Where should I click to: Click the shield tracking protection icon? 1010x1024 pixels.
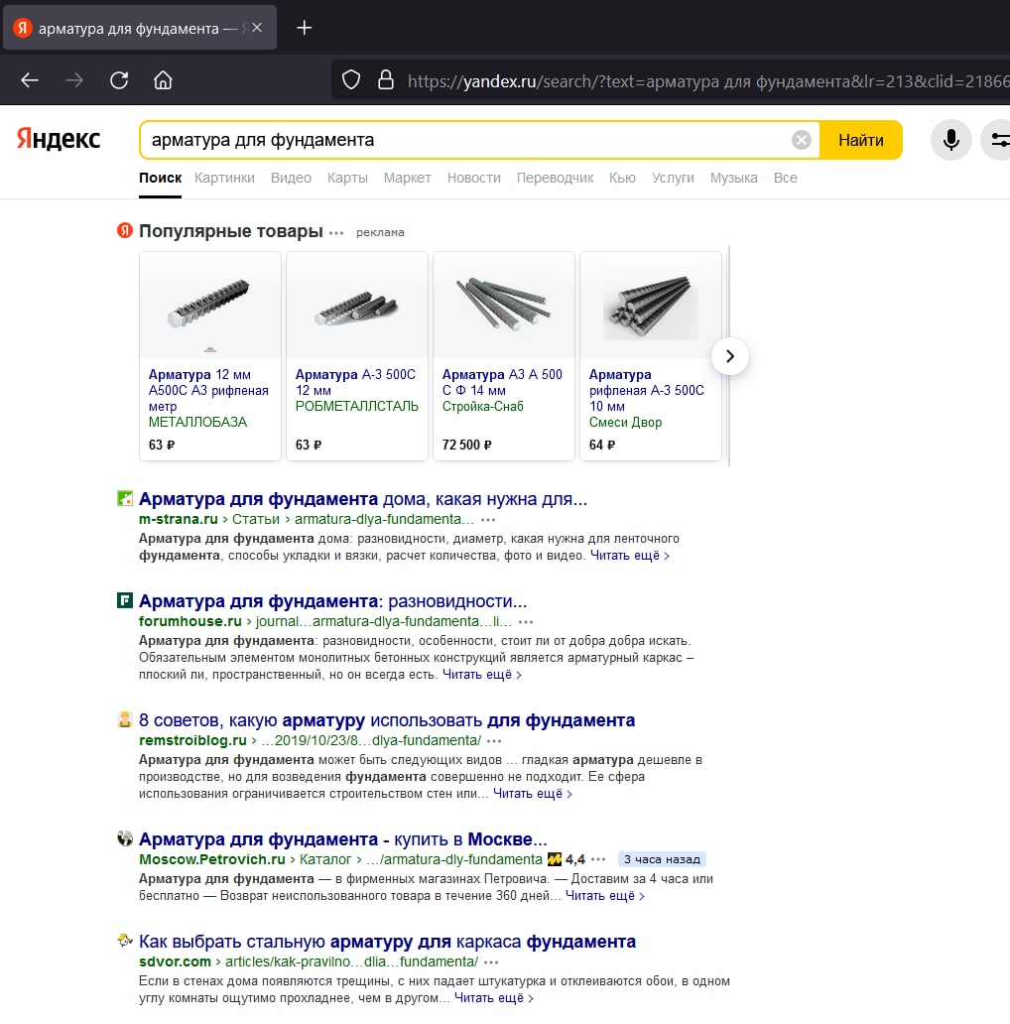[351, 80]
